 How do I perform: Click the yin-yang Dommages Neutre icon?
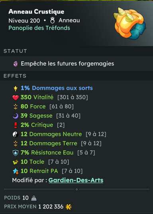click(x=16, y=134)
